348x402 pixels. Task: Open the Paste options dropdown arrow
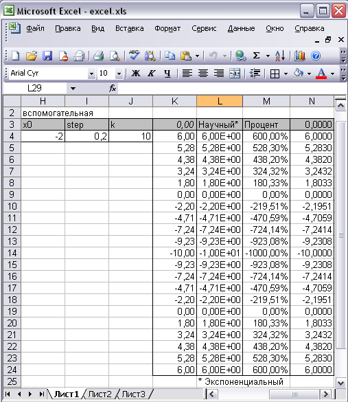(197, 56)
